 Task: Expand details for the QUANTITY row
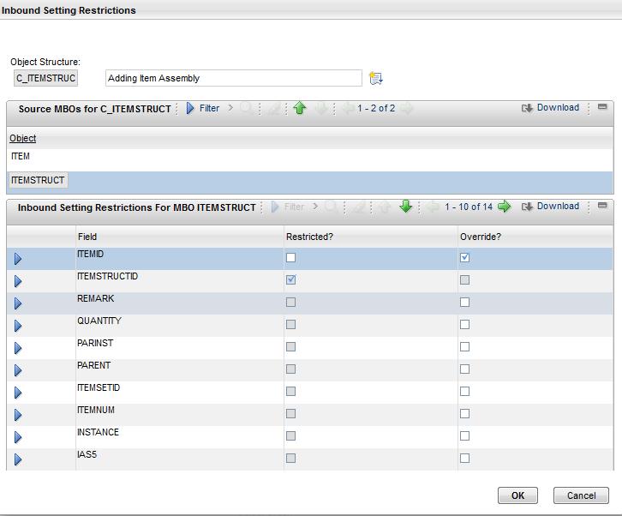[18, 326]
